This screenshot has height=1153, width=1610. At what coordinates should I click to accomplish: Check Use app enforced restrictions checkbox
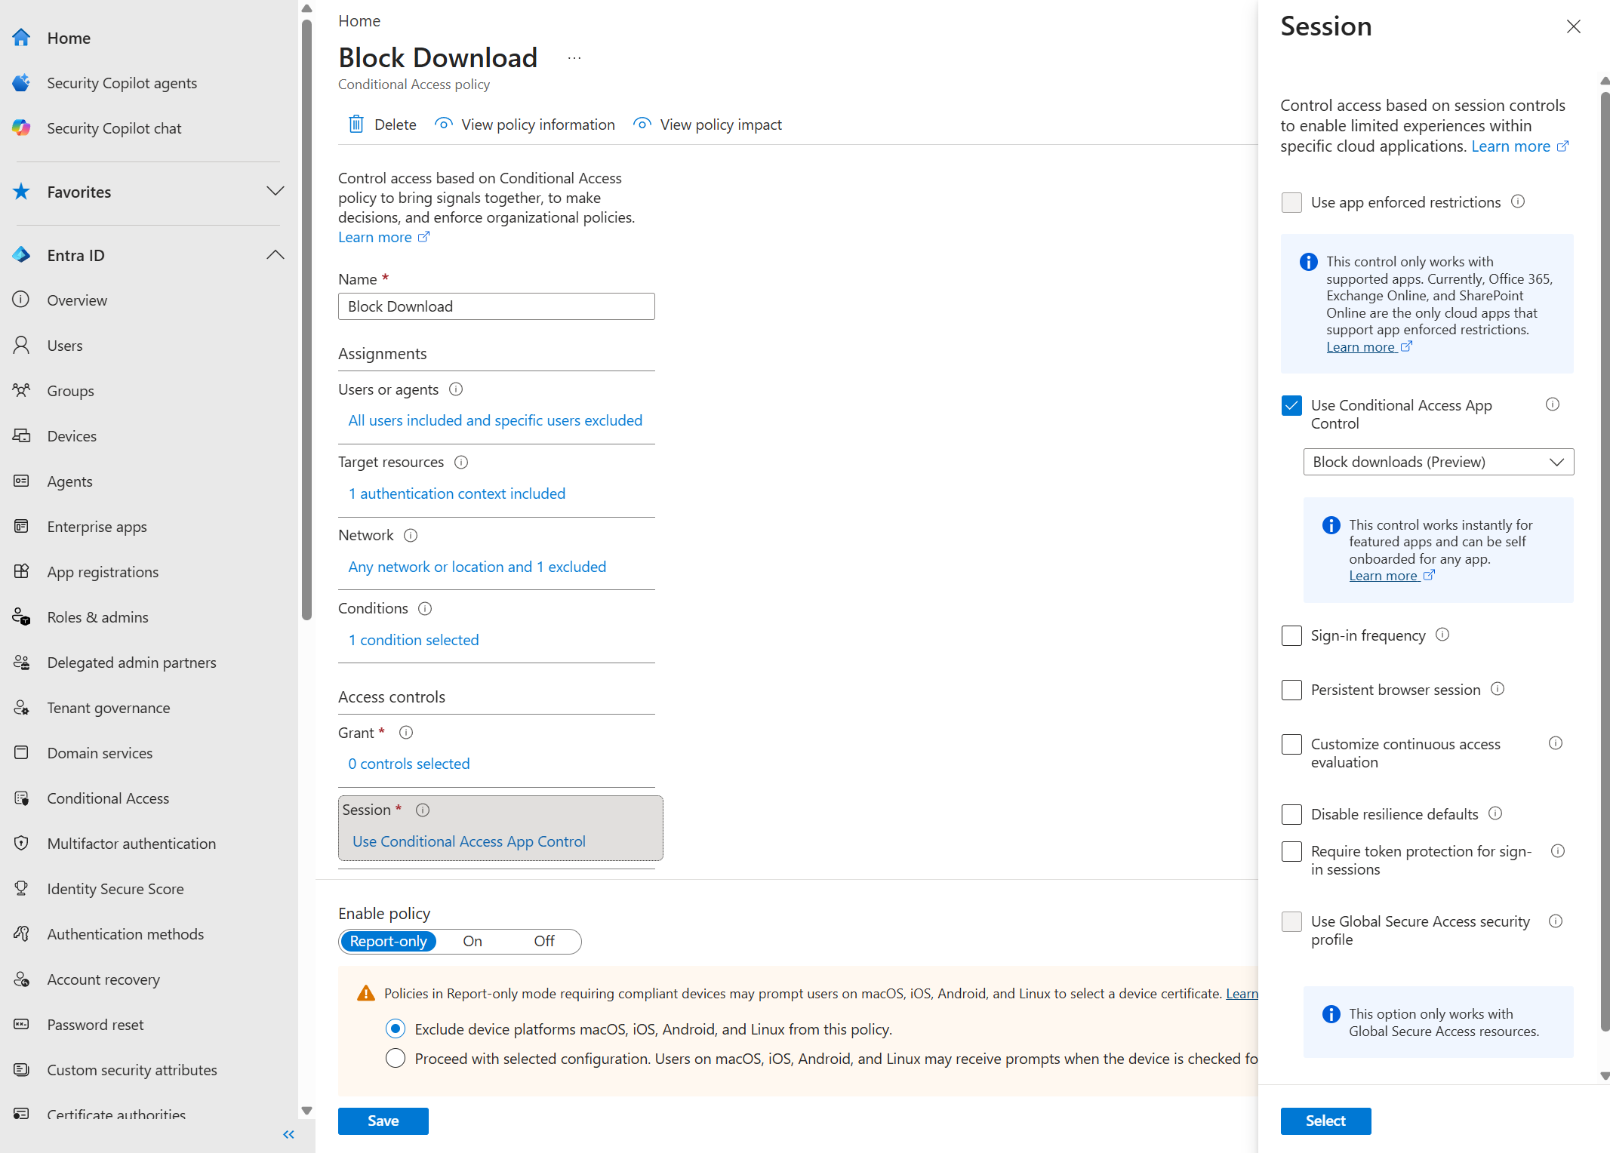1291,202
